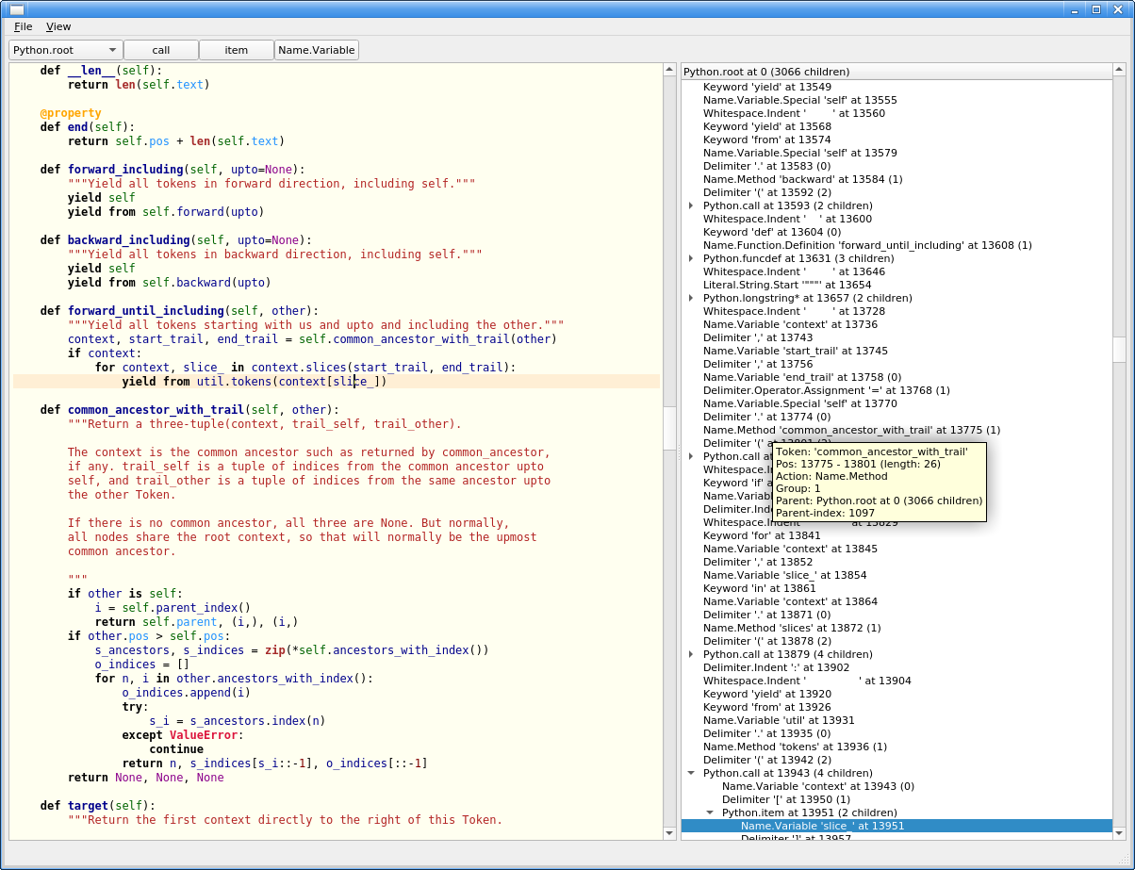The image size is (1135, 870).
Task: Click tree scrollbar up arrow
Action: pyautogui.click(x=1119, y=70)
